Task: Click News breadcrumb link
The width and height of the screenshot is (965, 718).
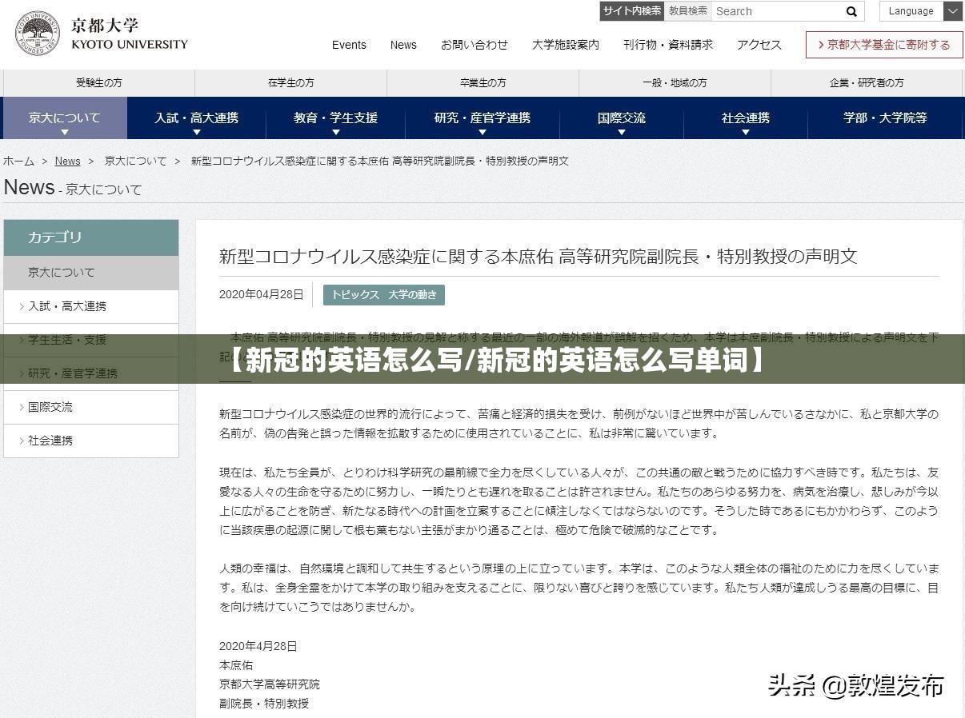Action: pyautogui.click(x=67, y=161)
